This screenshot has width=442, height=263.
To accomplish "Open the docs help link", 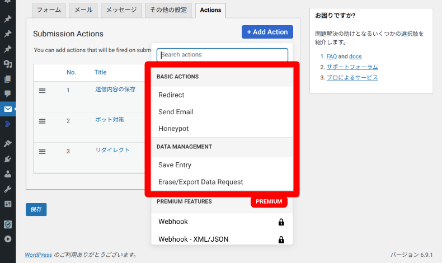I will tap(355, 57).
